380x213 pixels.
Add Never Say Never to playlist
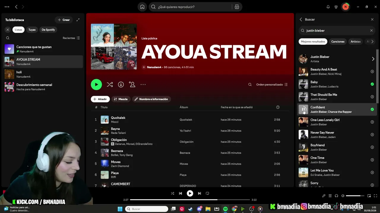click(x=372, y=135)
